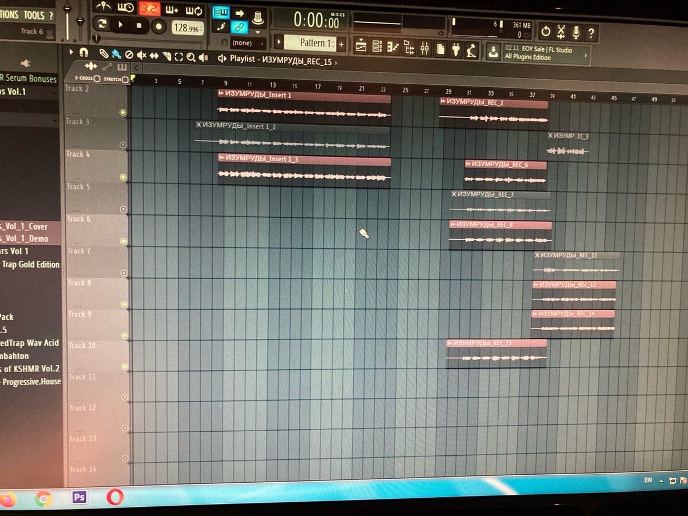Toggle the Track 3 mute LED
The width and height of the screenshot is (688, 516).
click(123, 145)
